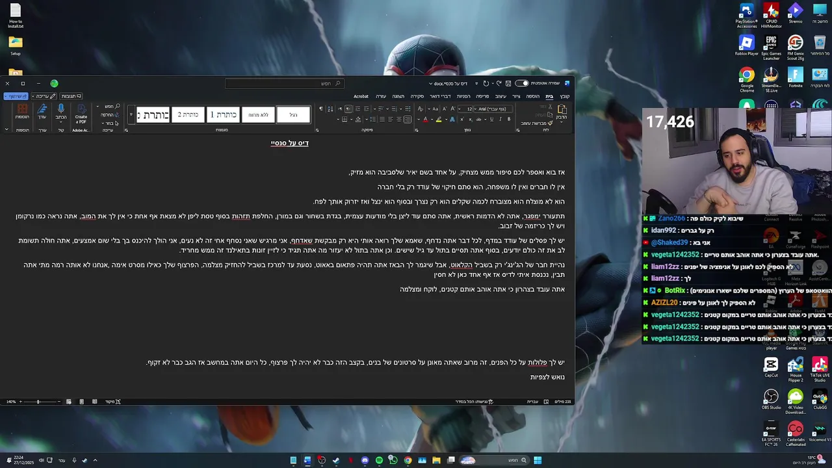Open the Review tab (סקירה)
The image size is (832, 468).
(x=417, y=96)
